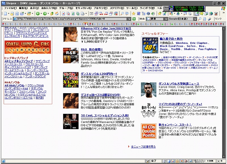The height and width of the screenshot is (164, 227).
Task: Expand the search keyword 辞書 dropdown
Action: (x=166, y=19)
